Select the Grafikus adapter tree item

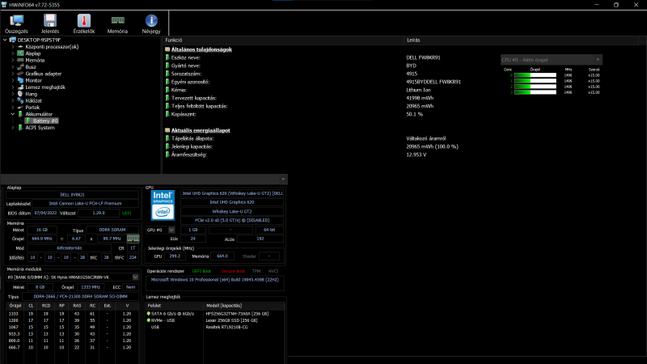44,74
